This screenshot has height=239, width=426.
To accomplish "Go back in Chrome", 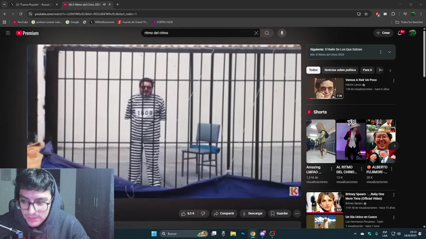I will click(5, 14).
